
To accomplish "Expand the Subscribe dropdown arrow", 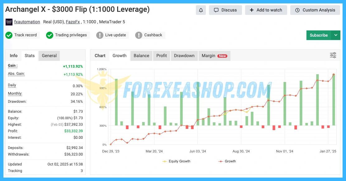I will 336,35.
